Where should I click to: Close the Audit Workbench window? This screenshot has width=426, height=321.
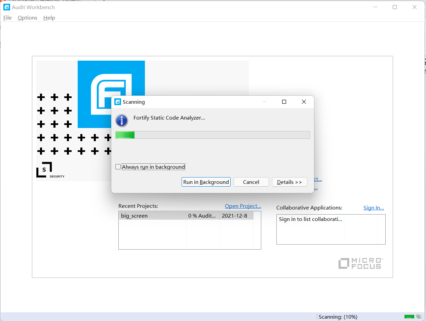point(415,7)
